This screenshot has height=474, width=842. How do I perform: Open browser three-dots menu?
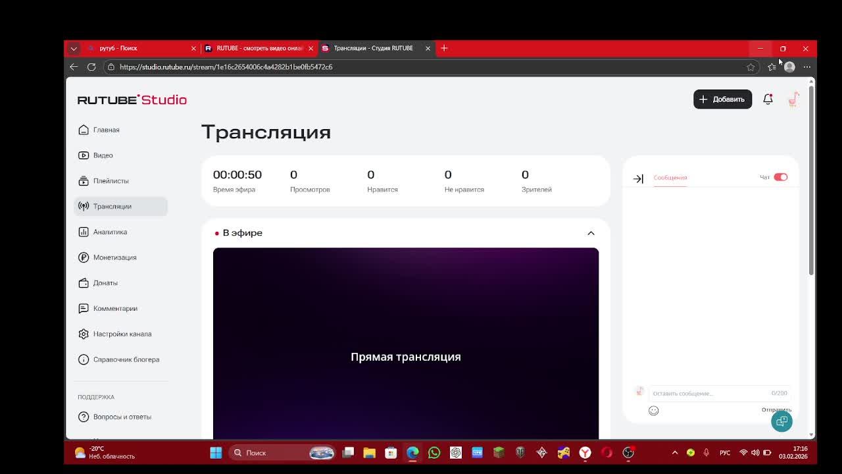pyautogui.click(x=807, y=66)
